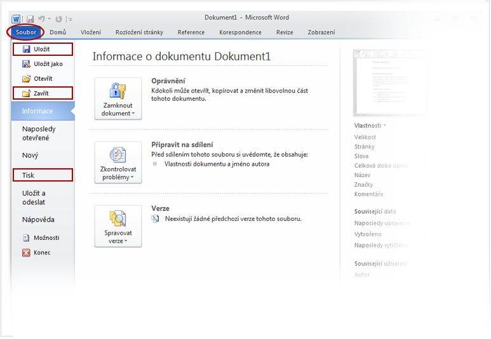Image resolution: width=491 pixels, height=339 pixels.
Task: Open Spravovat verze dropdown button
Action: 118,226
